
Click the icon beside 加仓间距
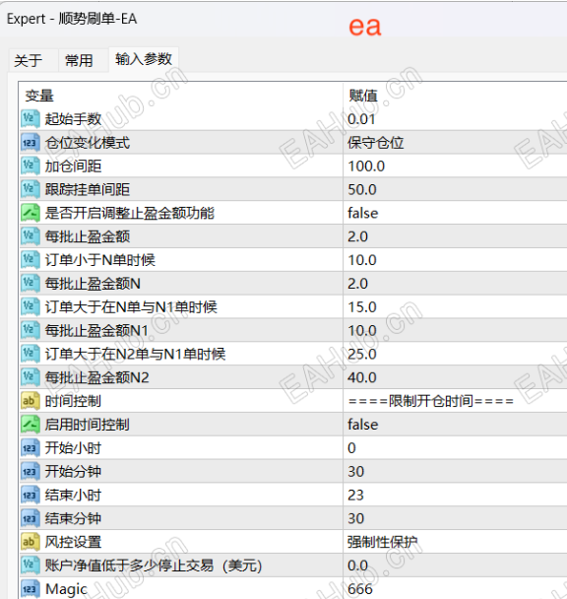tap(31, 166)
